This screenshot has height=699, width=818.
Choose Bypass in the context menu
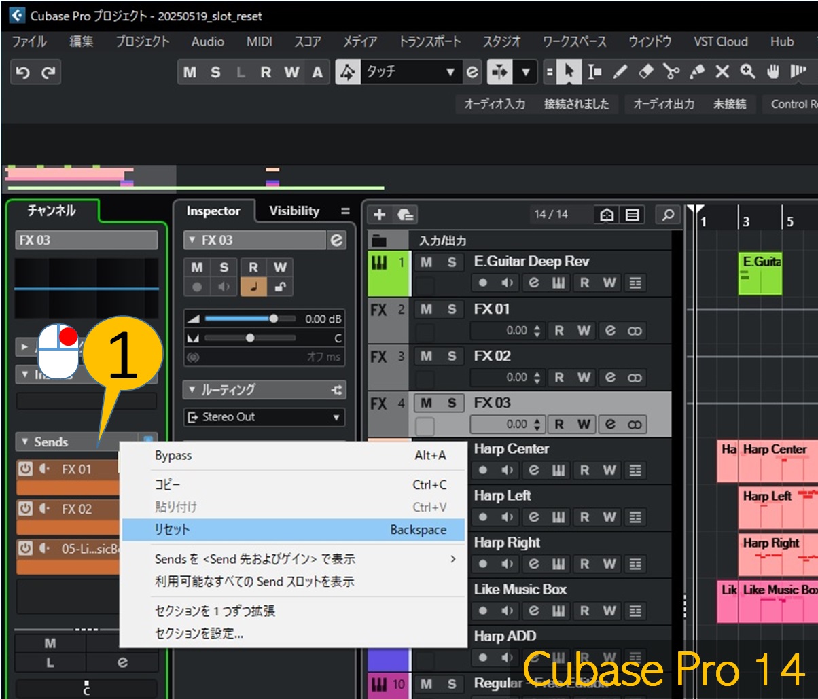294,455
